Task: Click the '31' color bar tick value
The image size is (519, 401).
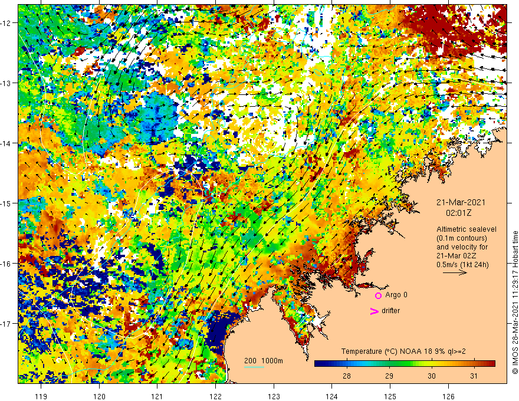Action: tap(474, 376)
